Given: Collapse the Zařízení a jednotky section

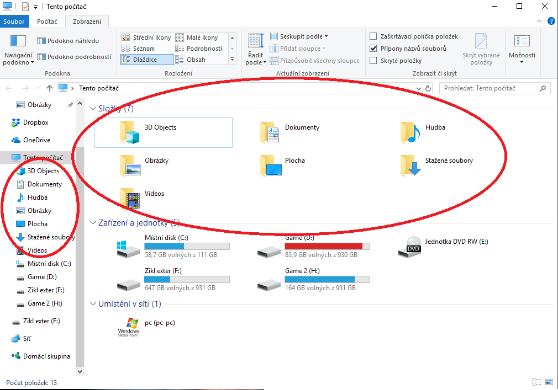Looking at the screenshot, I should 93,223.
